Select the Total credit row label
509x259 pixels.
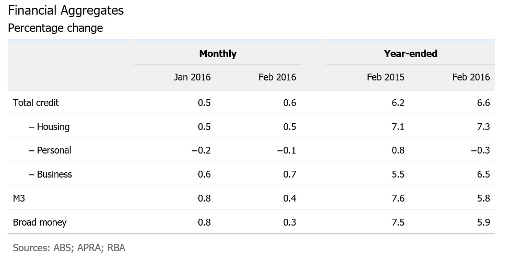coord(35,103)
